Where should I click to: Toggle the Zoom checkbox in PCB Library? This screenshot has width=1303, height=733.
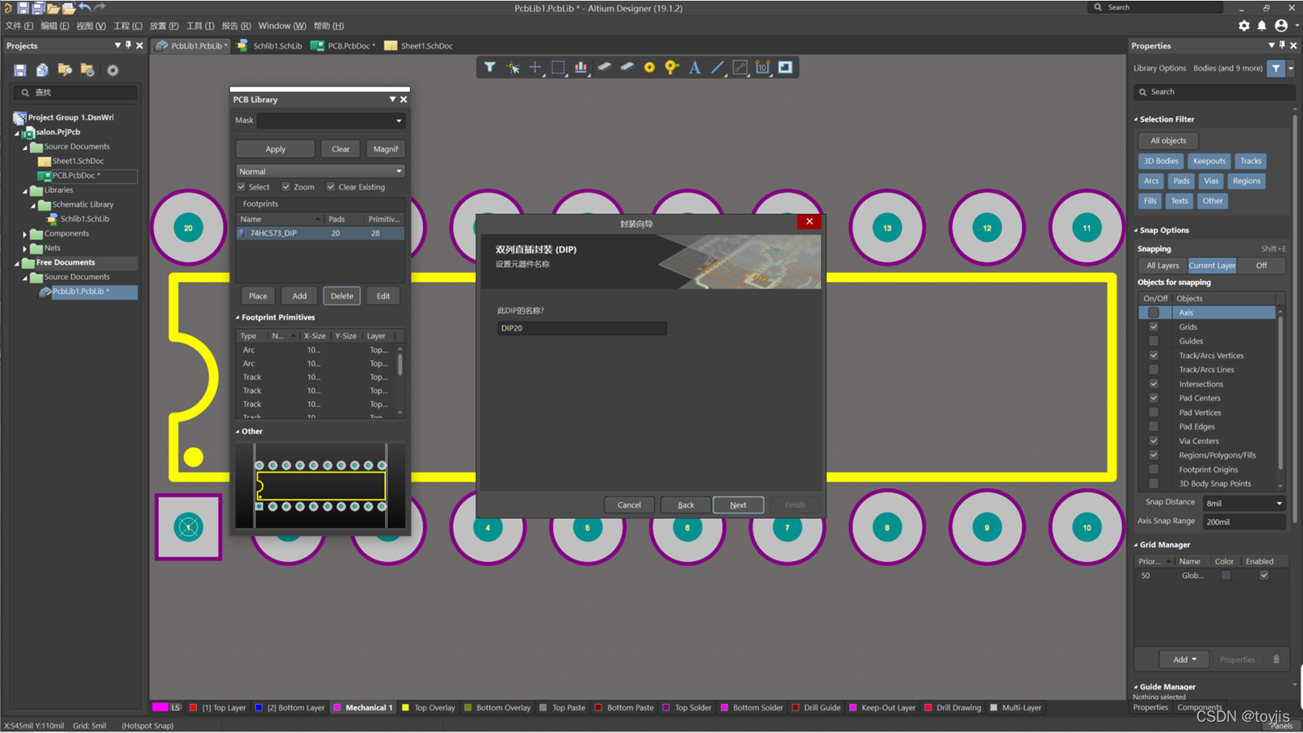click(x=286, y=186)
